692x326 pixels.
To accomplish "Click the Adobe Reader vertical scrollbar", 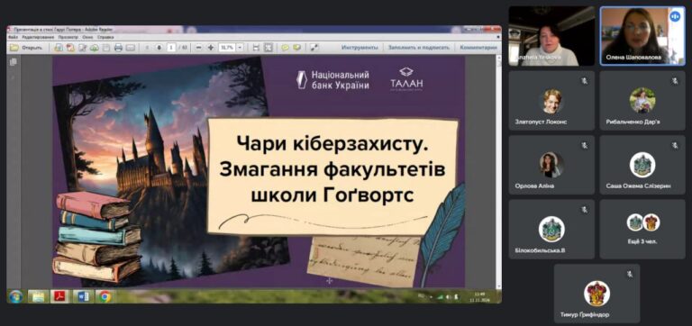I will [x=499, y=172].
